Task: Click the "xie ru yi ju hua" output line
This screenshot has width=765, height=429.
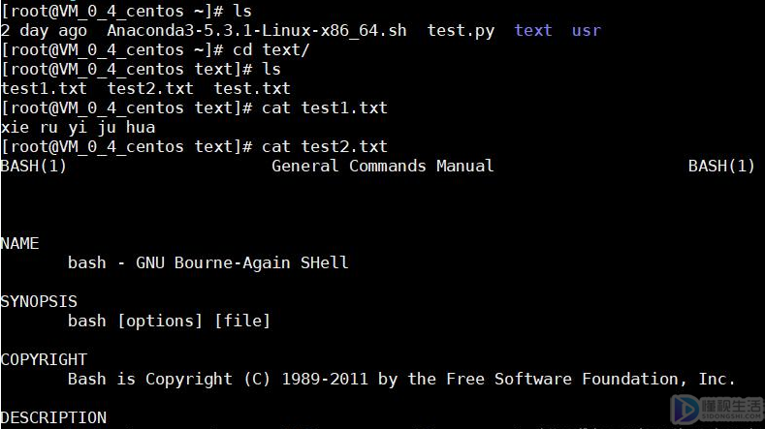Action: [x=78, y=127]
